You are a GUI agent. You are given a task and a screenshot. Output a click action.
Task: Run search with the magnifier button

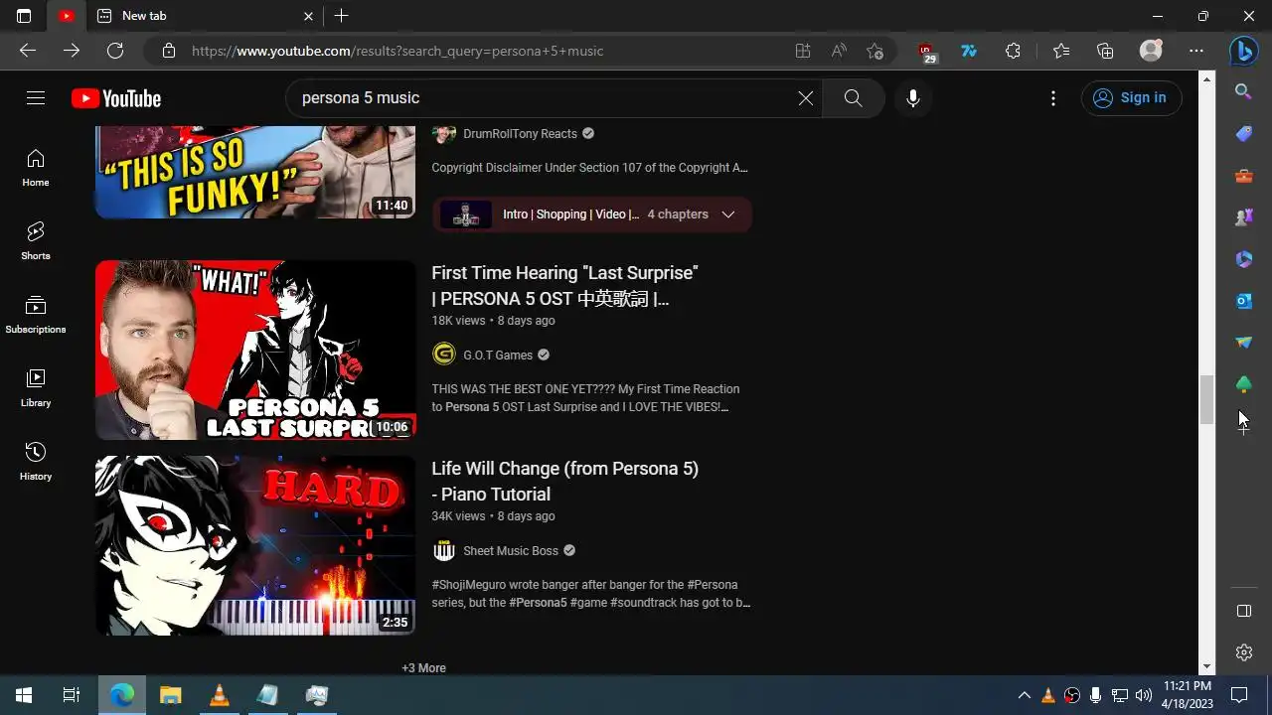pos(853,97)
